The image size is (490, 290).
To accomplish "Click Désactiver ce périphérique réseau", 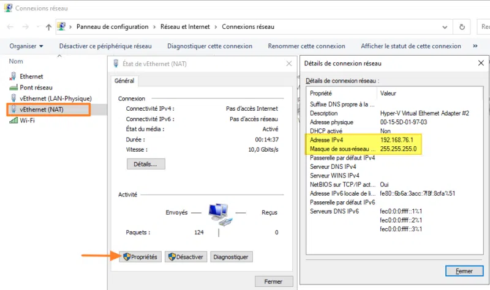I will click(x=105, y=46).
